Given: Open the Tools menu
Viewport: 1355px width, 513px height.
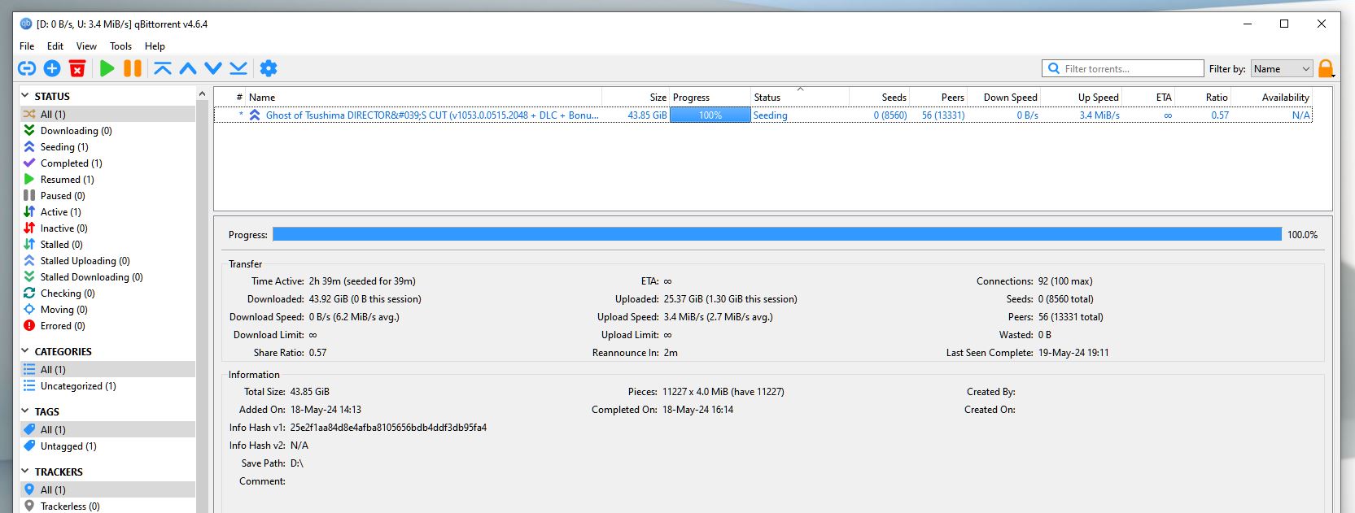Looking at the screenshot, I should 120,46.
